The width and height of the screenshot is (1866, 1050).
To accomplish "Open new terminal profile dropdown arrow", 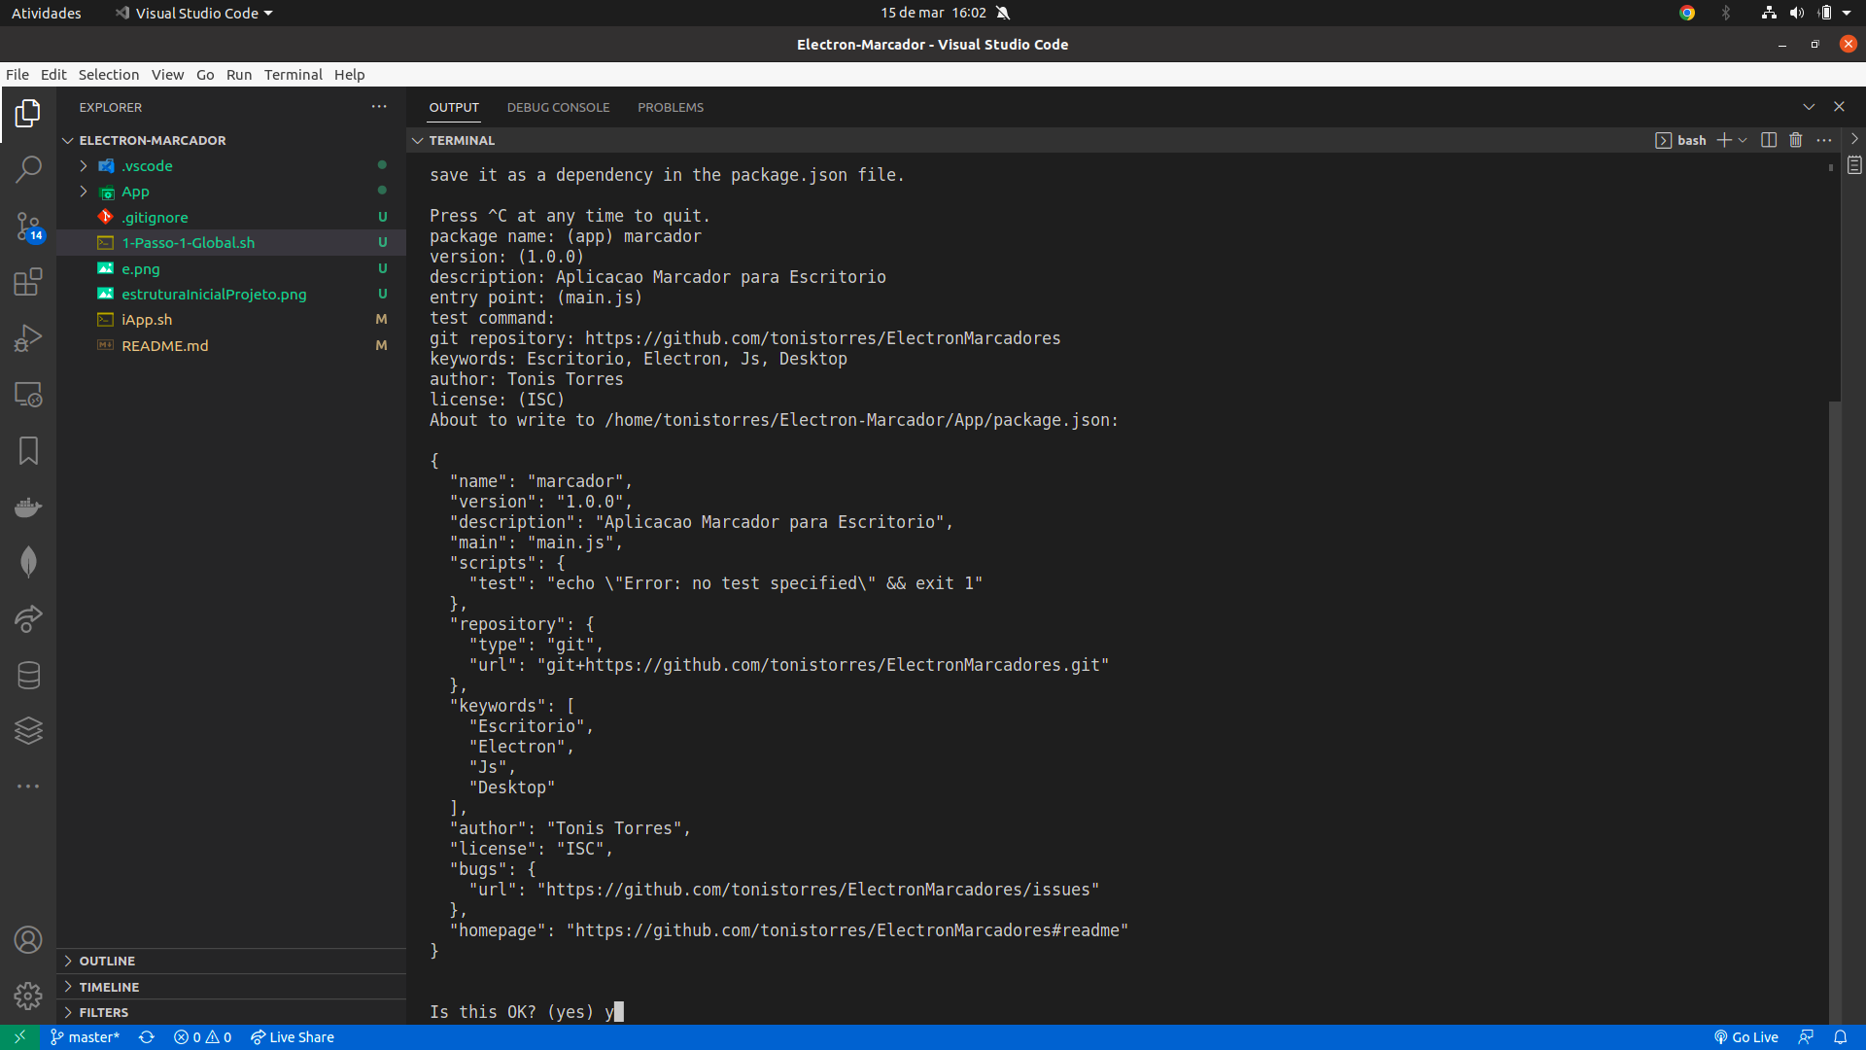I will pos(1743,140).
